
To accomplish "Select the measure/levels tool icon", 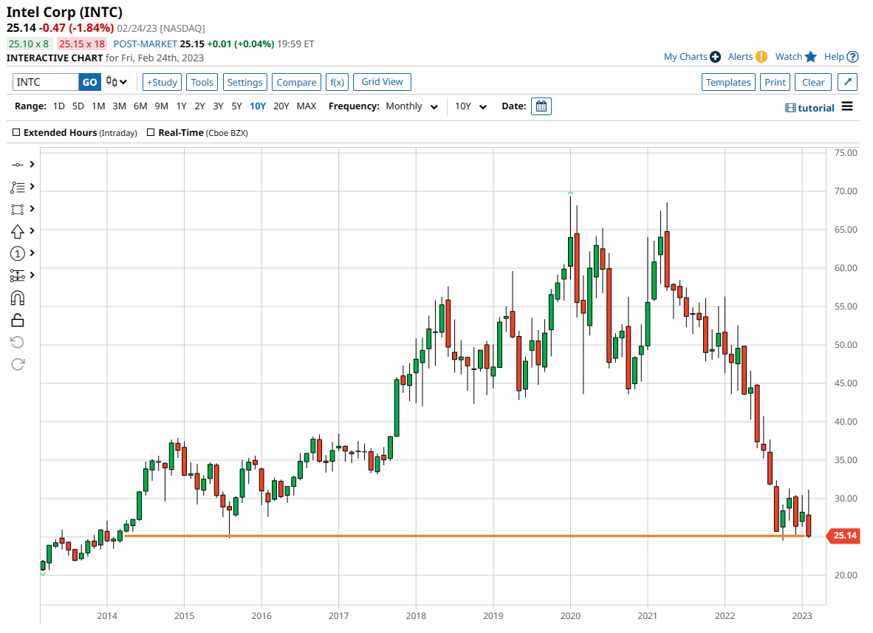I will 17,276.
